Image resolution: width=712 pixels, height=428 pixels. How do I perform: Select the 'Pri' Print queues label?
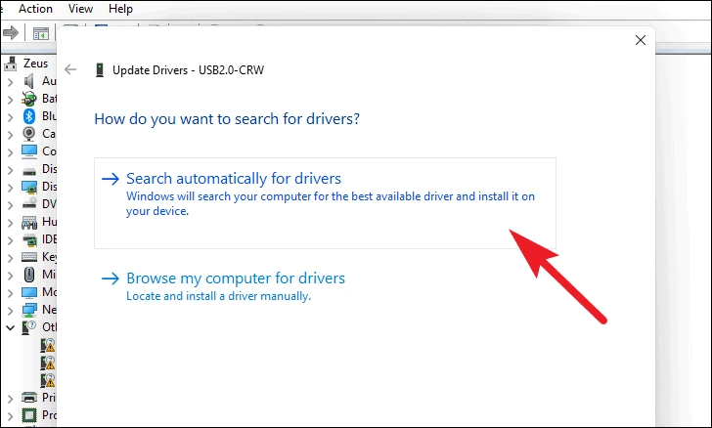pyautogui.click(x=49, y=397)
